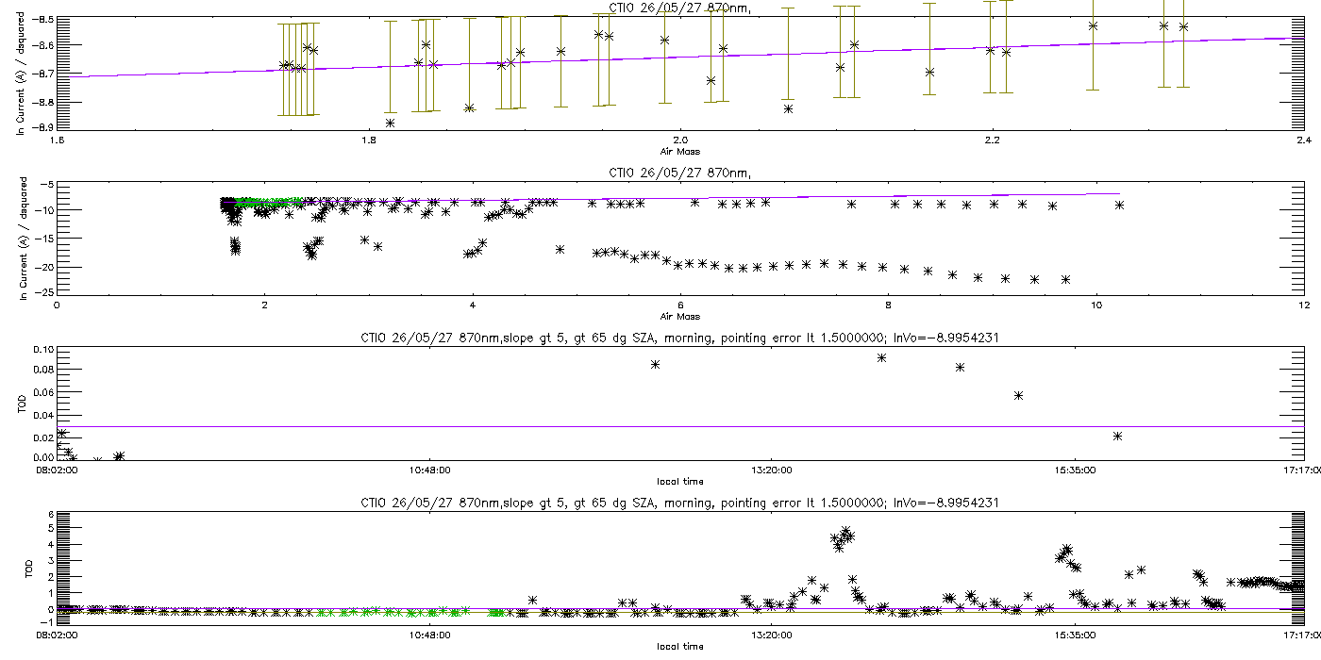Select the rightmost data point in the second plot

click(1119, 205)
